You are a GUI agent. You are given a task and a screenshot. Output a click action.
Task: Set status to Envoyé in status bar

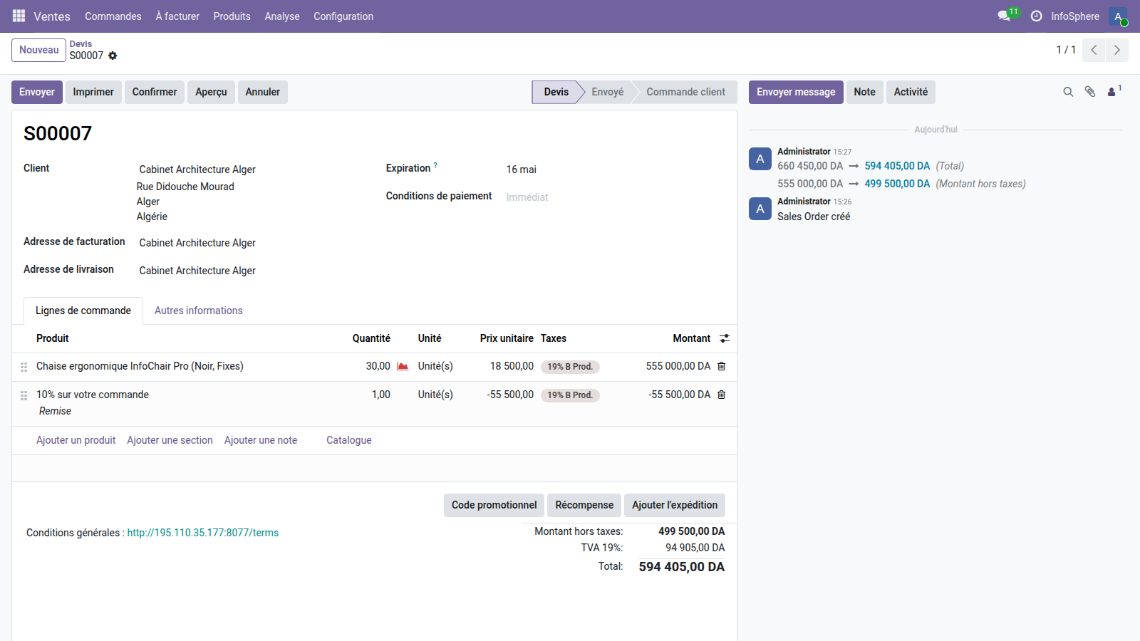tap(607, 92)
